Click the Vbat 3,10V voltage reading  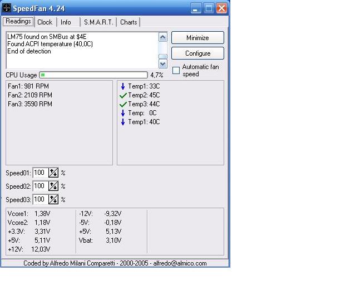[x=100, y=240]
